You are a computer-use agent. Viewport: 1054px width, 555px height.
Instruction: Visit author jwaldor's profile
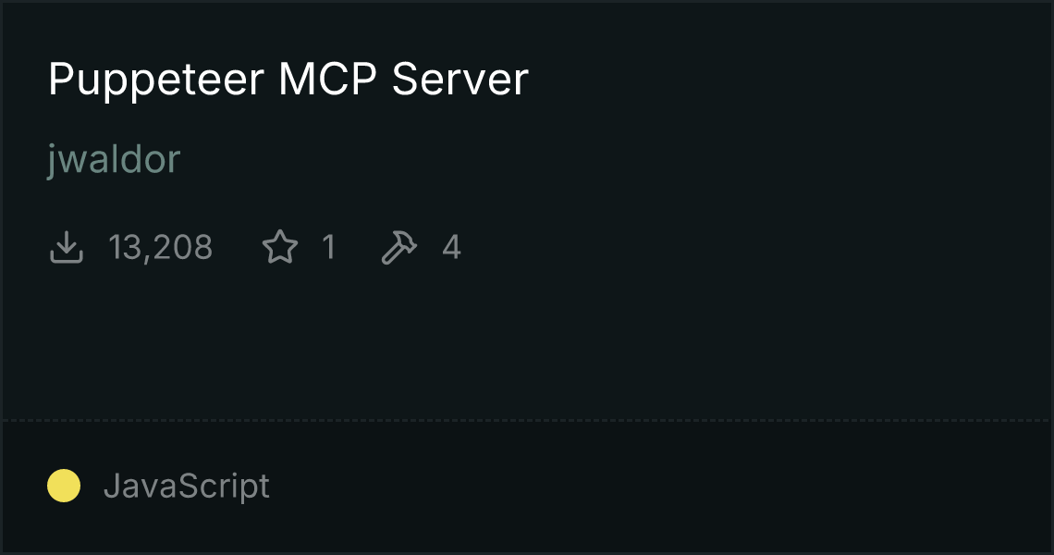114,160
